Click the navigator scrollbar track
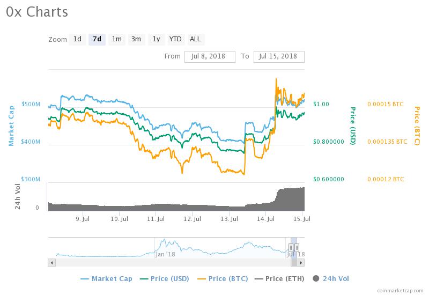Viewport: 429px width, 295px height. point(173,263)
